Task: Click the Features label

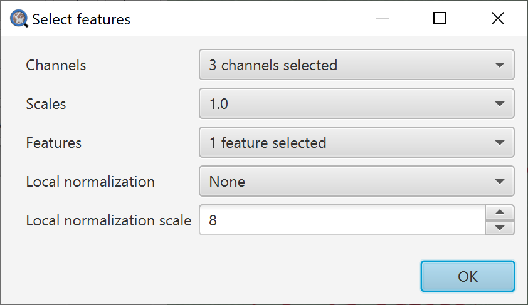Action: 53,143
